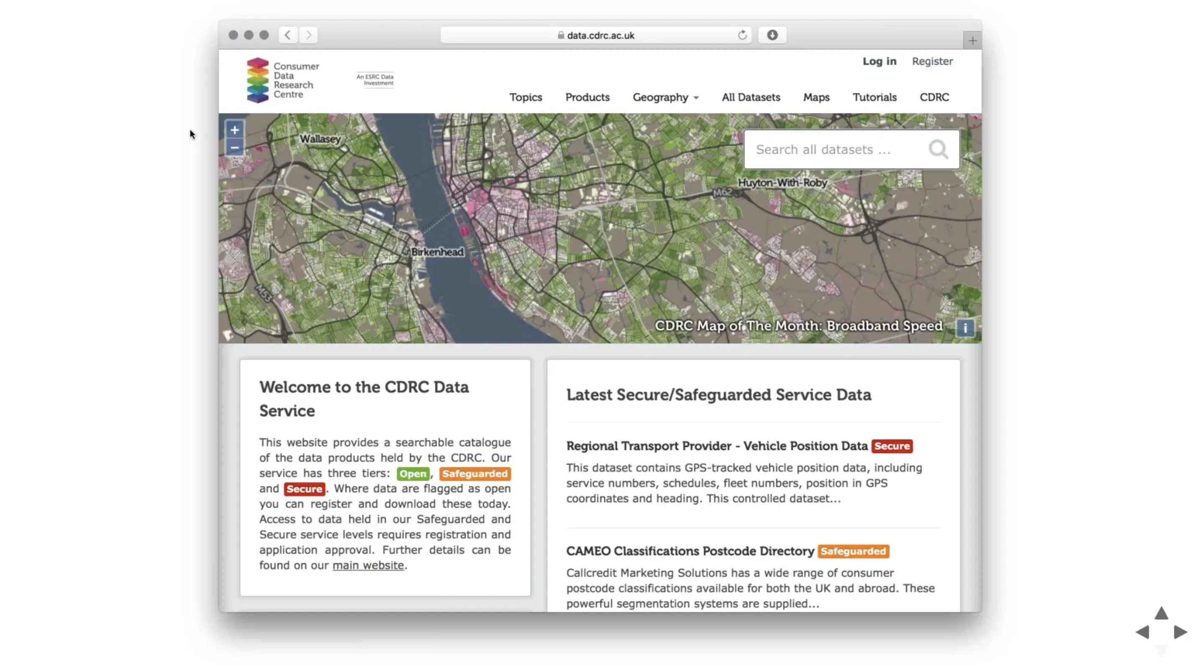Viewport: 1203px width, 666px height.
Task: Open the Topics menu item
Action: tap(525, 97)
